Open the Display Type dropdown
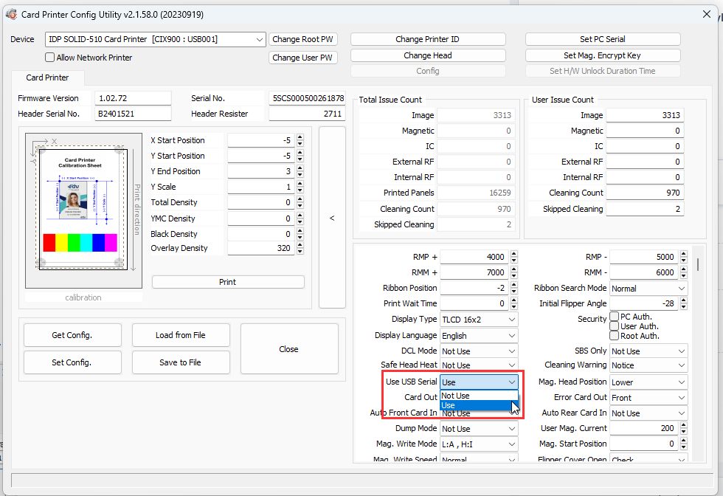 point(479,320)
